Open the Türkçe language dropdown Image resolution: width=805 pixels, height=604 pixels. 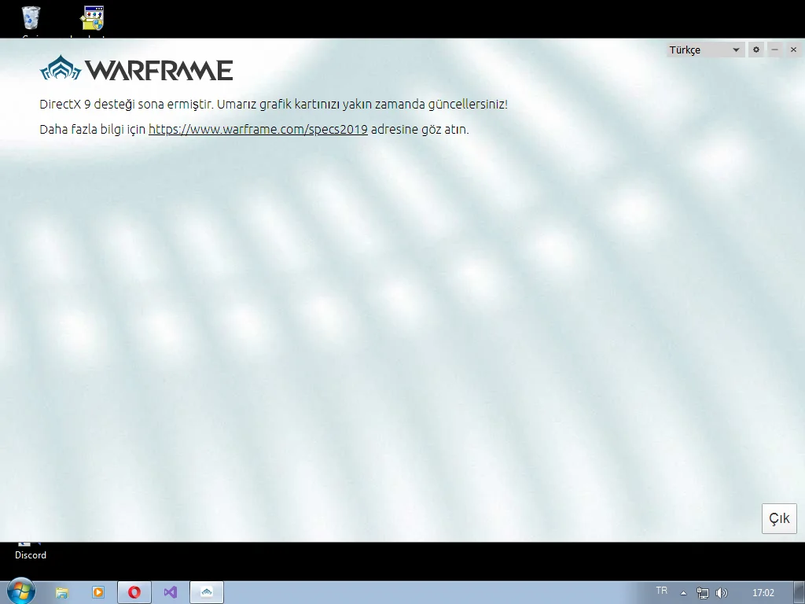coord(705,50)
